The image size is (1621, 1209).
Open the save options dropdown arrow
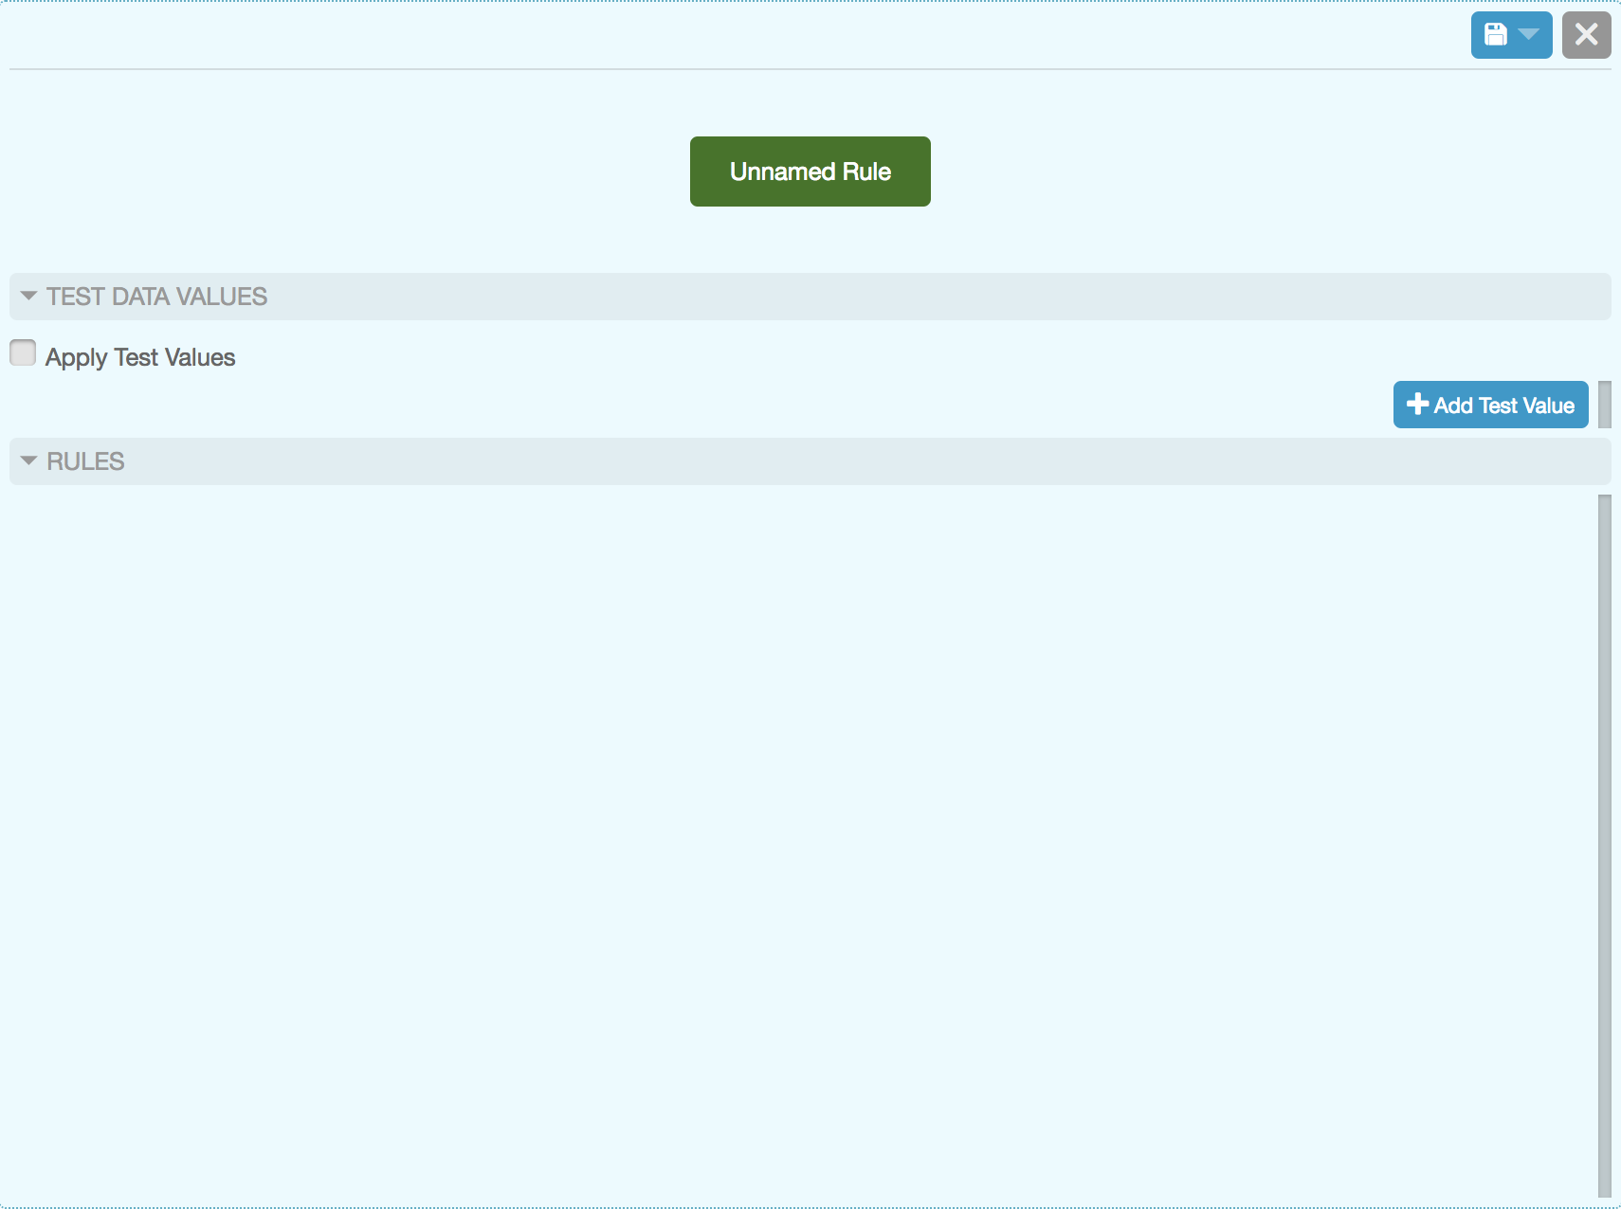click(1528, 34)
